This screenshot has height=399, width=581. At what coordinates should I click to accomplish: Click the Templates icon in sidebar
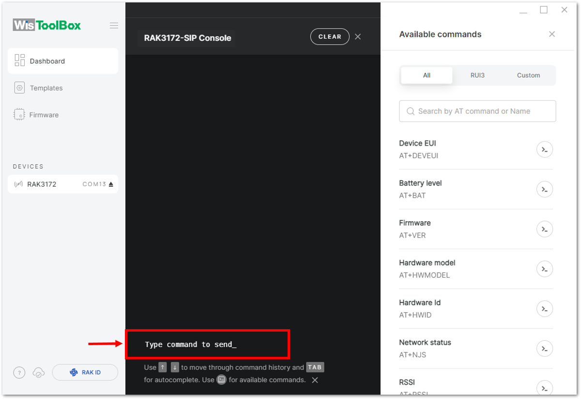(19, 88)
